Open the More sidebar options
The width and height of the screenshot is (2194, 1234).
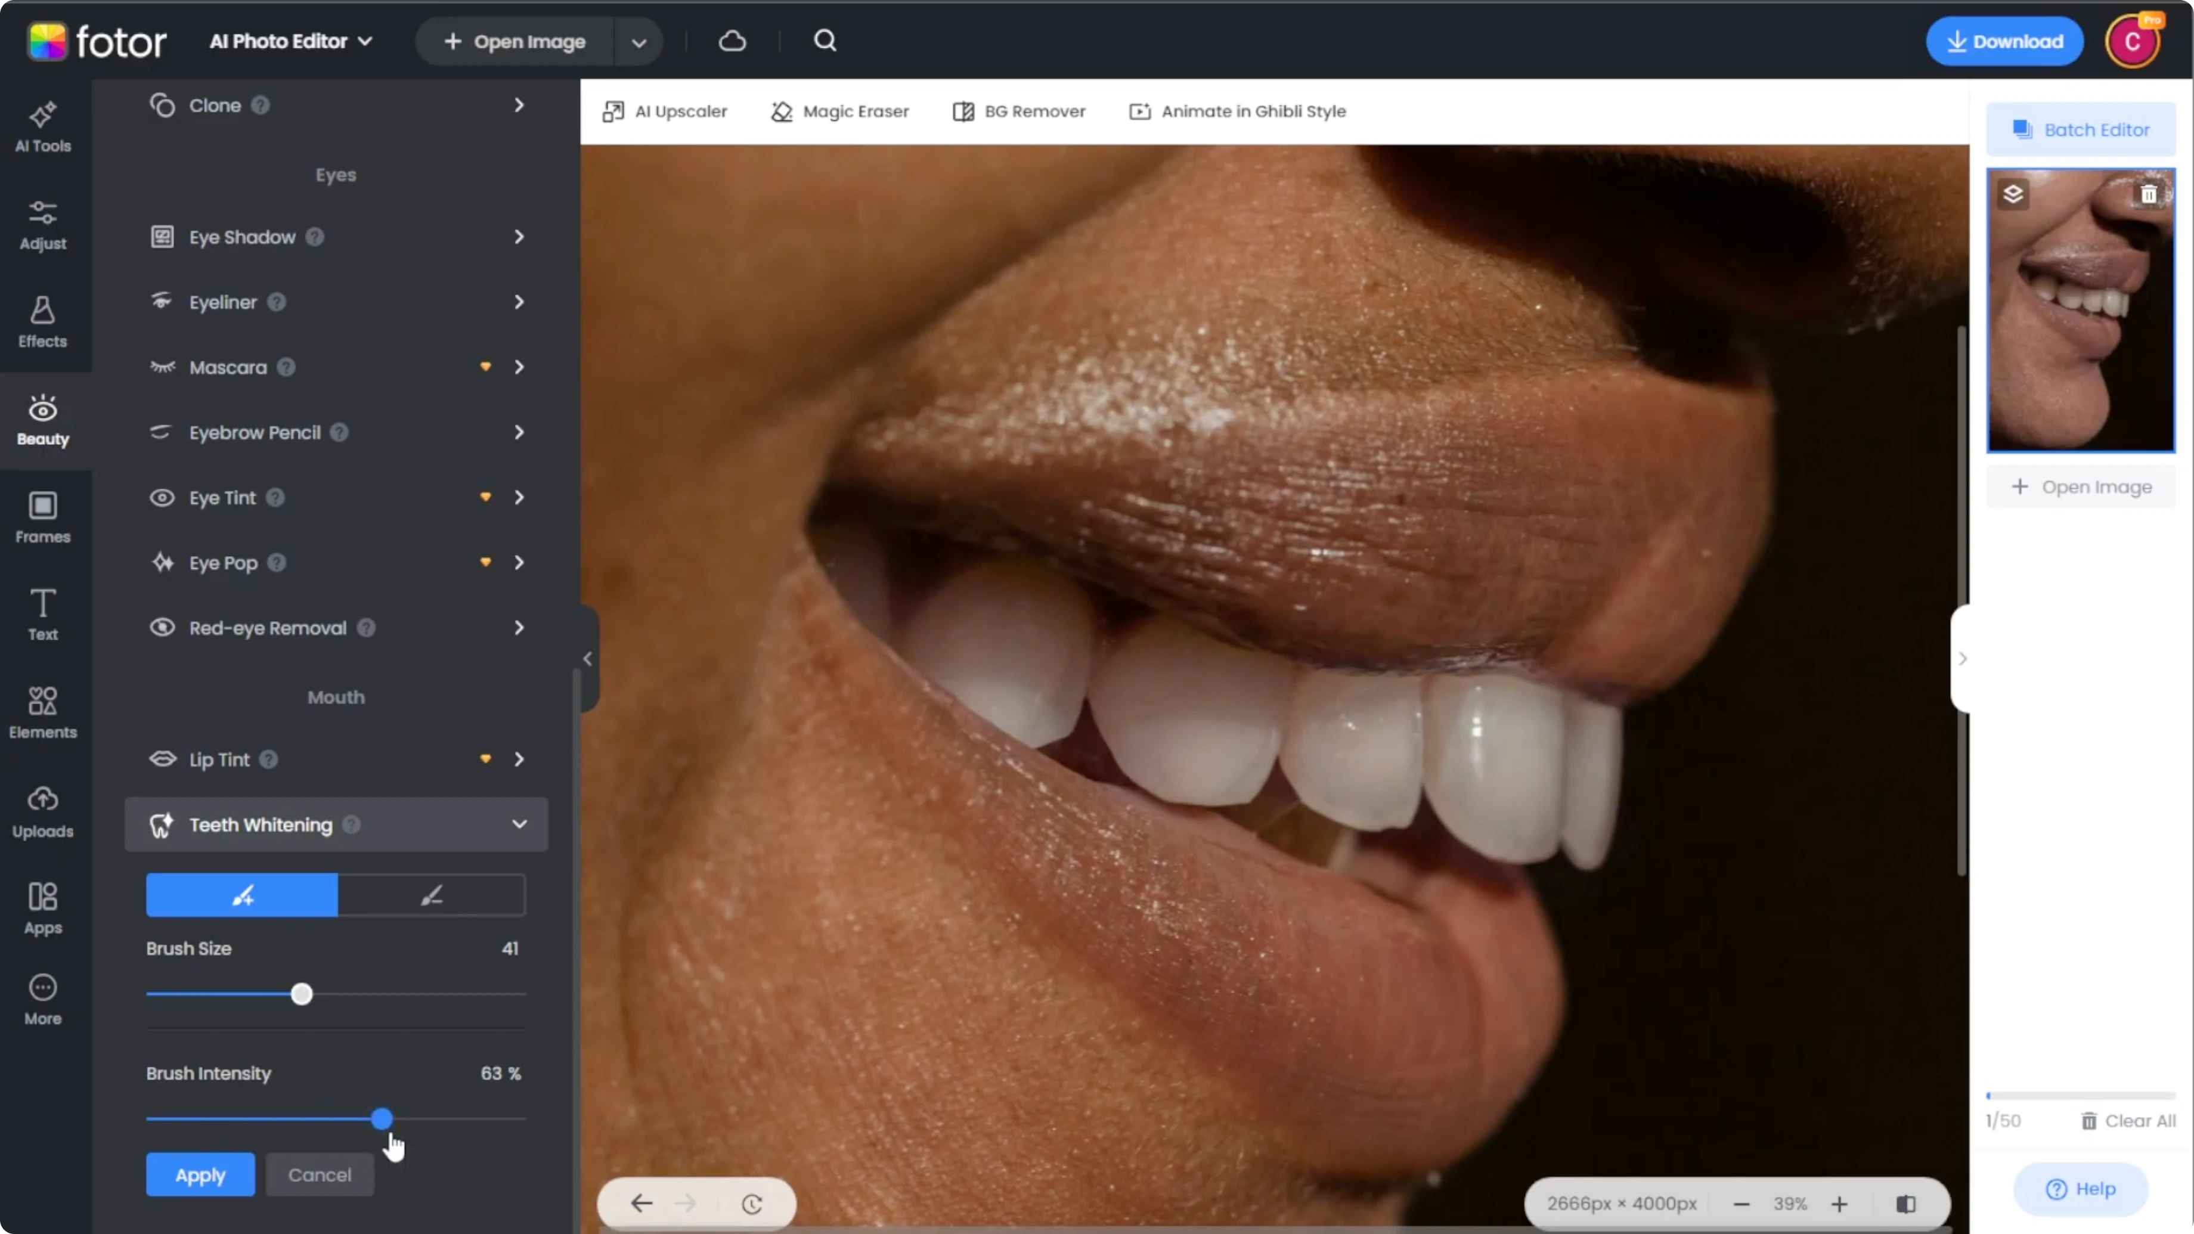42,1001
